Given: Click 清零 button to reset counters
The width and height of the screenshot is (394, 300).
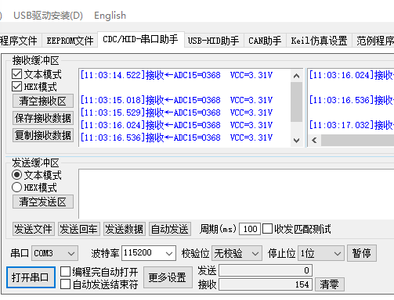Looking at the screenshot, I should coord(330,284).
